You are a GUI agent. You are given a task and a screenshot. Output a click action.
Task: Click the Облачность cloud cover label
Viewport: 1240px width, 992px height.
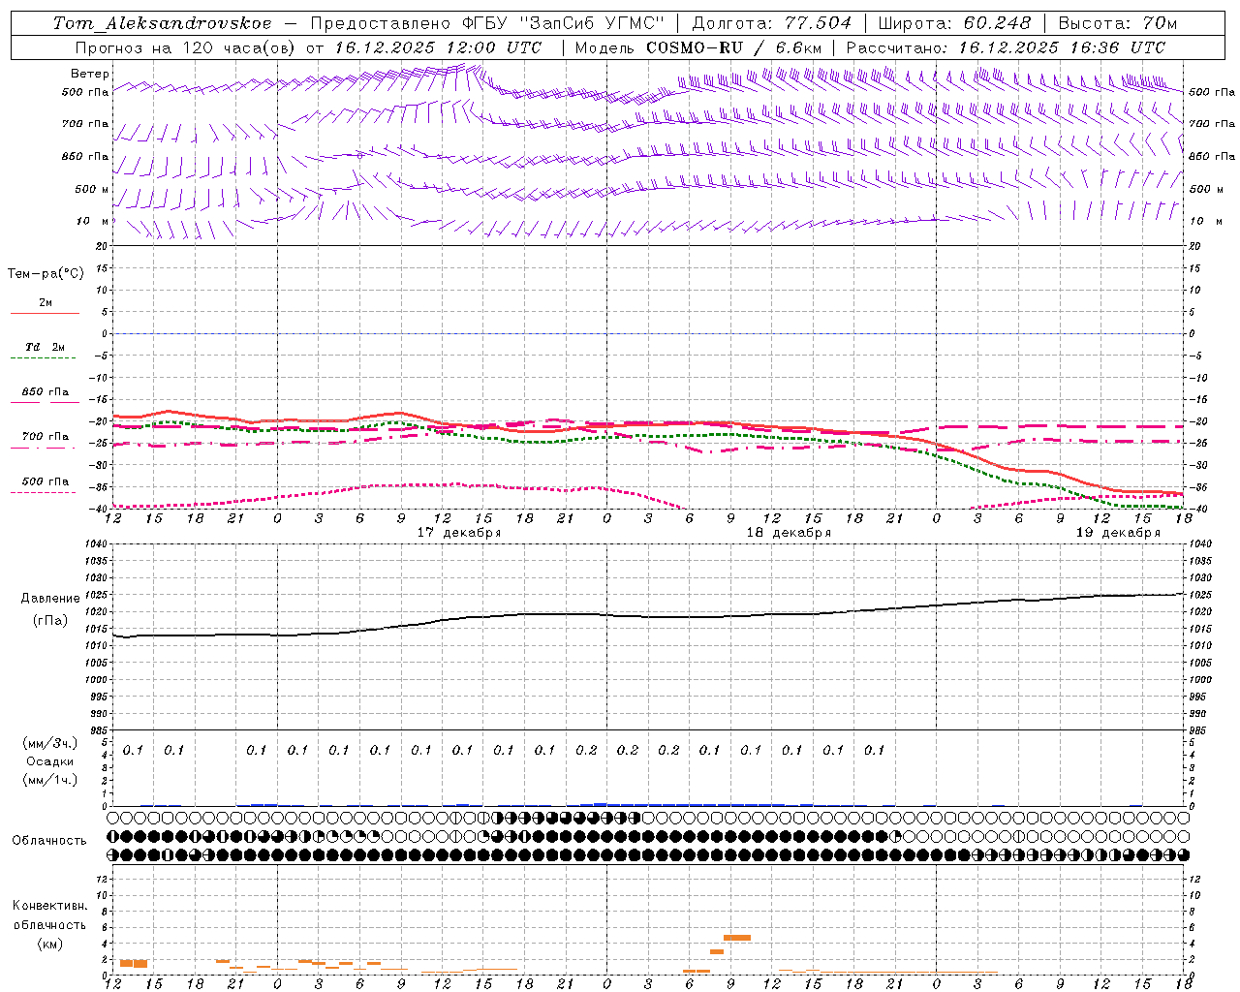[49, 841]
